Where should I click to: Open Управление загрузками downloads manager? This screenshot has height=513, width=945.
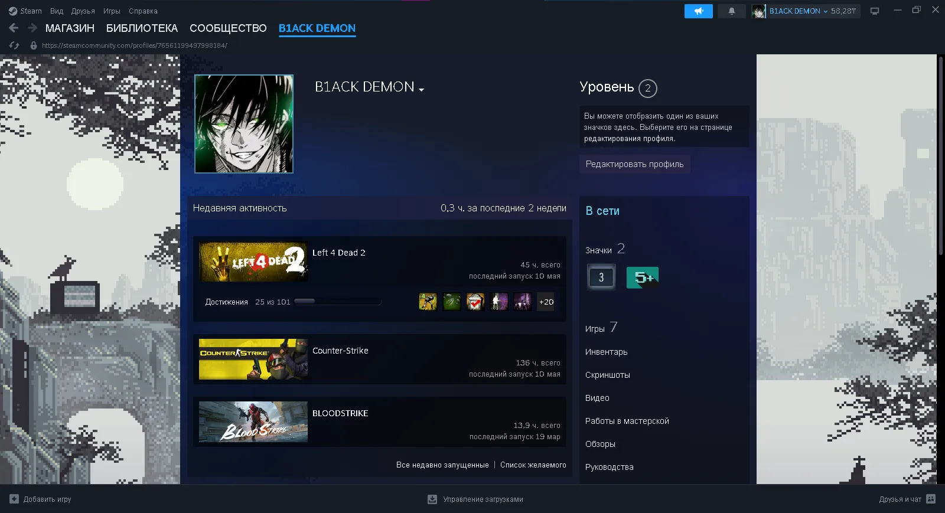click(x=483, y=499)
